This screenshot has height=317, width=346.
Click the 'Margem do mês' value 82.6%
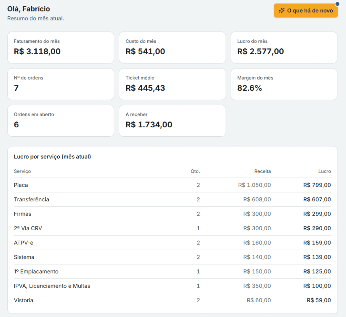coord(250,88)
